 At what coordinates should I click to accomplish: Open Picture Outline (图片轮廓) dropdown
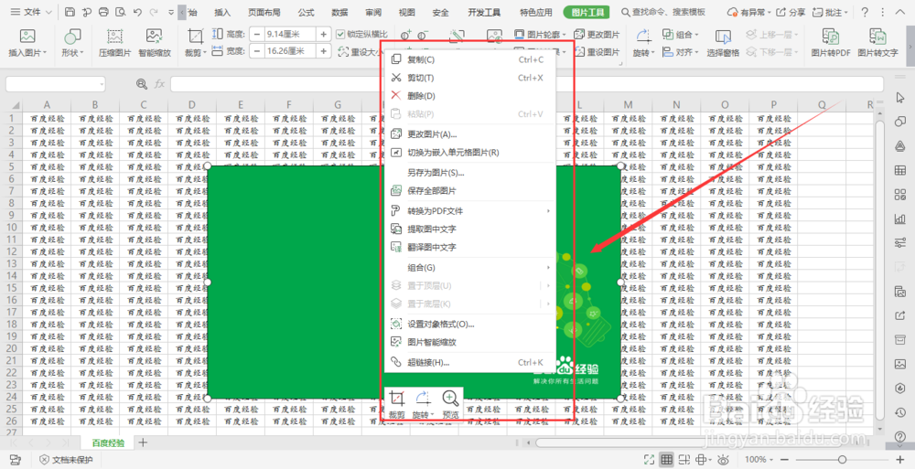[564, 35]
